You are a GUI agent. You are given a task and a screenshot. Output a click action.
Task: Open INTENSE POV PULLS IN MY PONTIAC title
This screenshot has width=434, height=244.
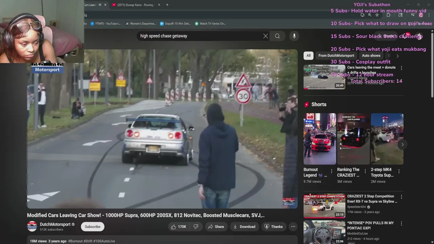click(371, 226)
